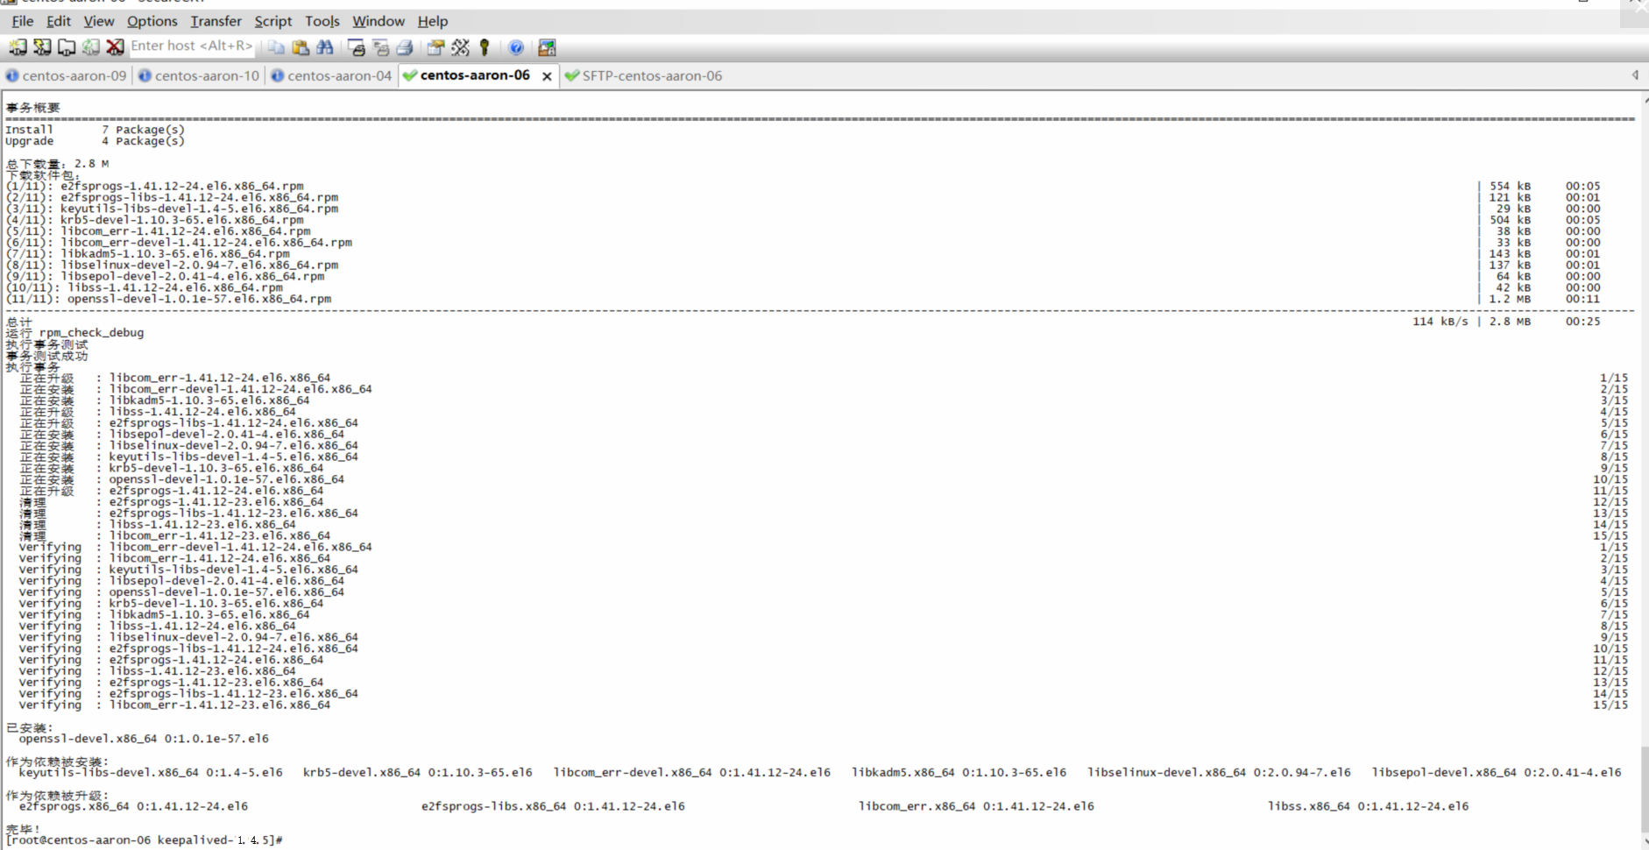Open the Transfer menu

click(216, 21)
